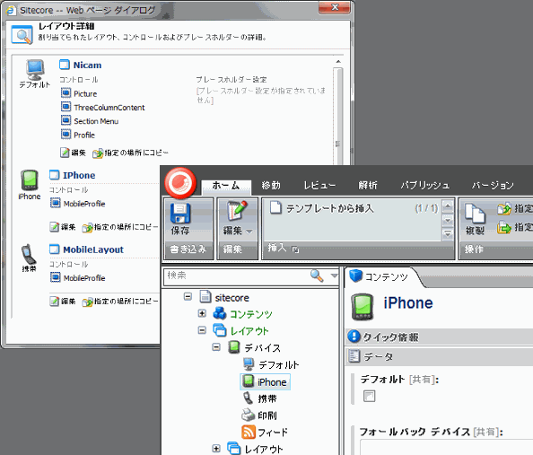Click the MobileProfile icon under IPhone layout
533x455 pixels.
pyautogui.click(x=56, y=203)
